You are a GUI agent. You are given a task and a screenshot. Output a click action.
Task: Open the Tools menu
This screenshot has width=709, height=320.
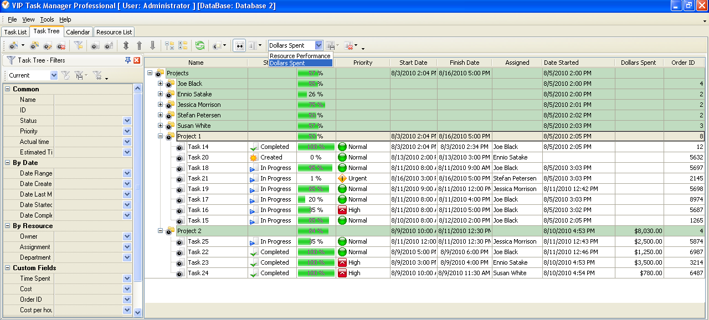pyautogui.click(x=47, y=19)
